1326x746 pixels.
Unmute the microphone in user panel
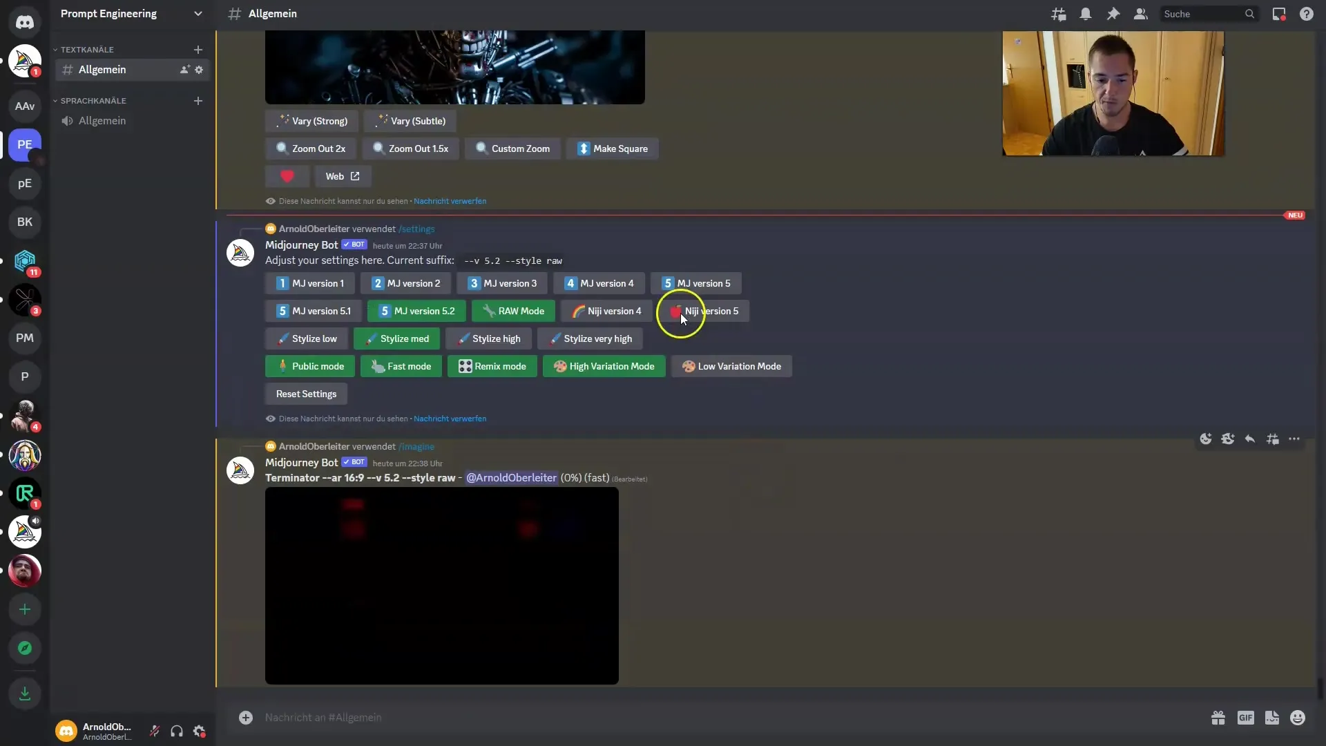(155, 731)
